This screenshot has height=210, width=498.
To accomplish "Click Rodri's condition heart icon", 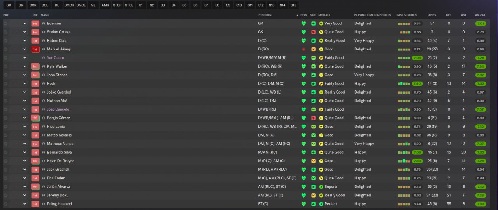I will tap(303, 83).
